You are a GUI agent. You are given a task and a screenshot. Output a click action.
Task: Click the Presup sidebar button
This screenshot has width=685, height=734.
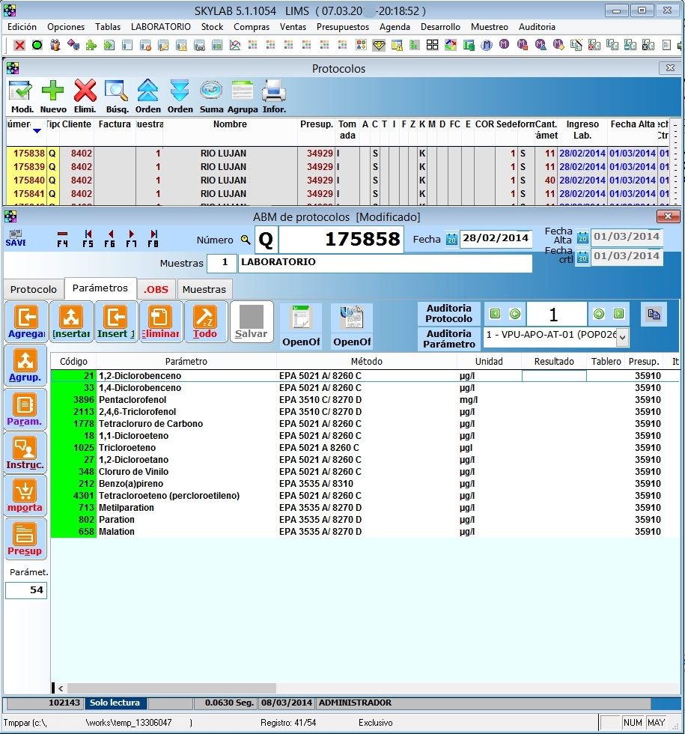click(25, 539)
